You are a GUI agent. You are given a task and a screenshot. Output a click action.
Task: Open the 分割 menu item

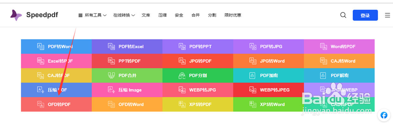[212, 15]
